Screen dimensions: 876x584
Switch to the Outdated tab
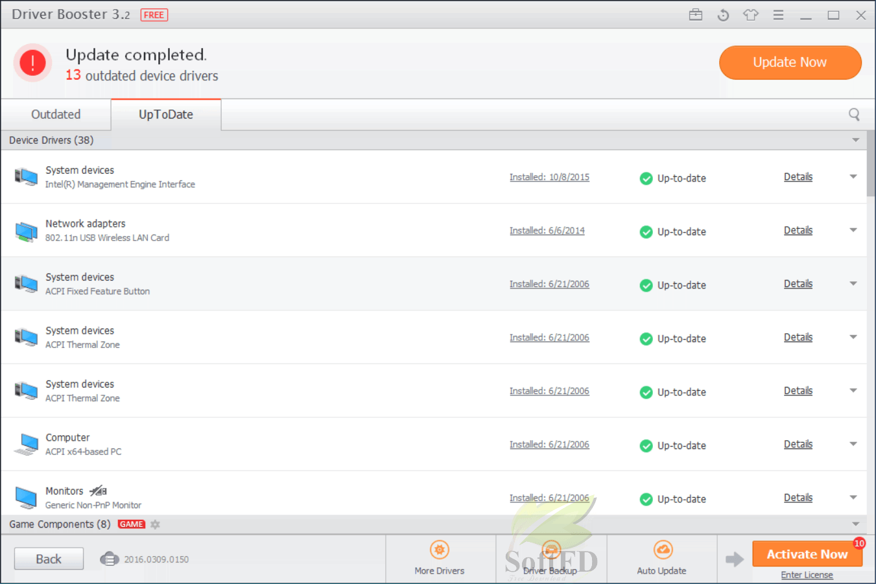click(56, 115)
